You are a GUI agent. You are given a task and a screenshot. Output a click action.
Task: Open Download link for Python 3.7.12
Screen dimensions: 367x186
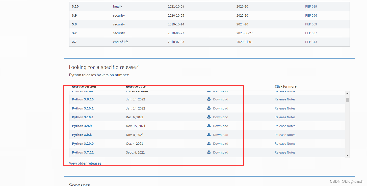tap(221, 153)
